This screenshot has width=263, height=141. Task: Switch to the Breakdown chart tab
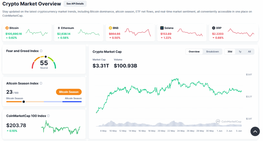212,52
